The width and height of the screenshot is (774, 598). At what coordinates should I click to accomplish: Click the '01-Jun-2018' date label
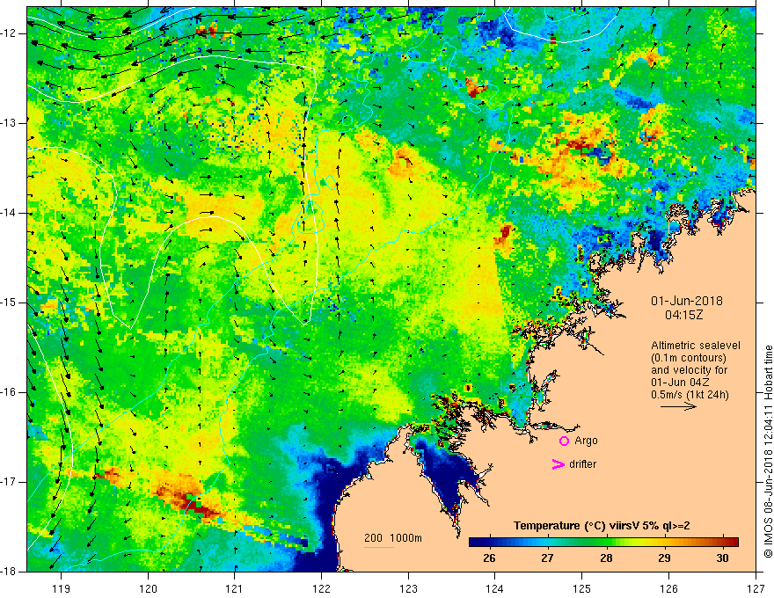[687, 301]
